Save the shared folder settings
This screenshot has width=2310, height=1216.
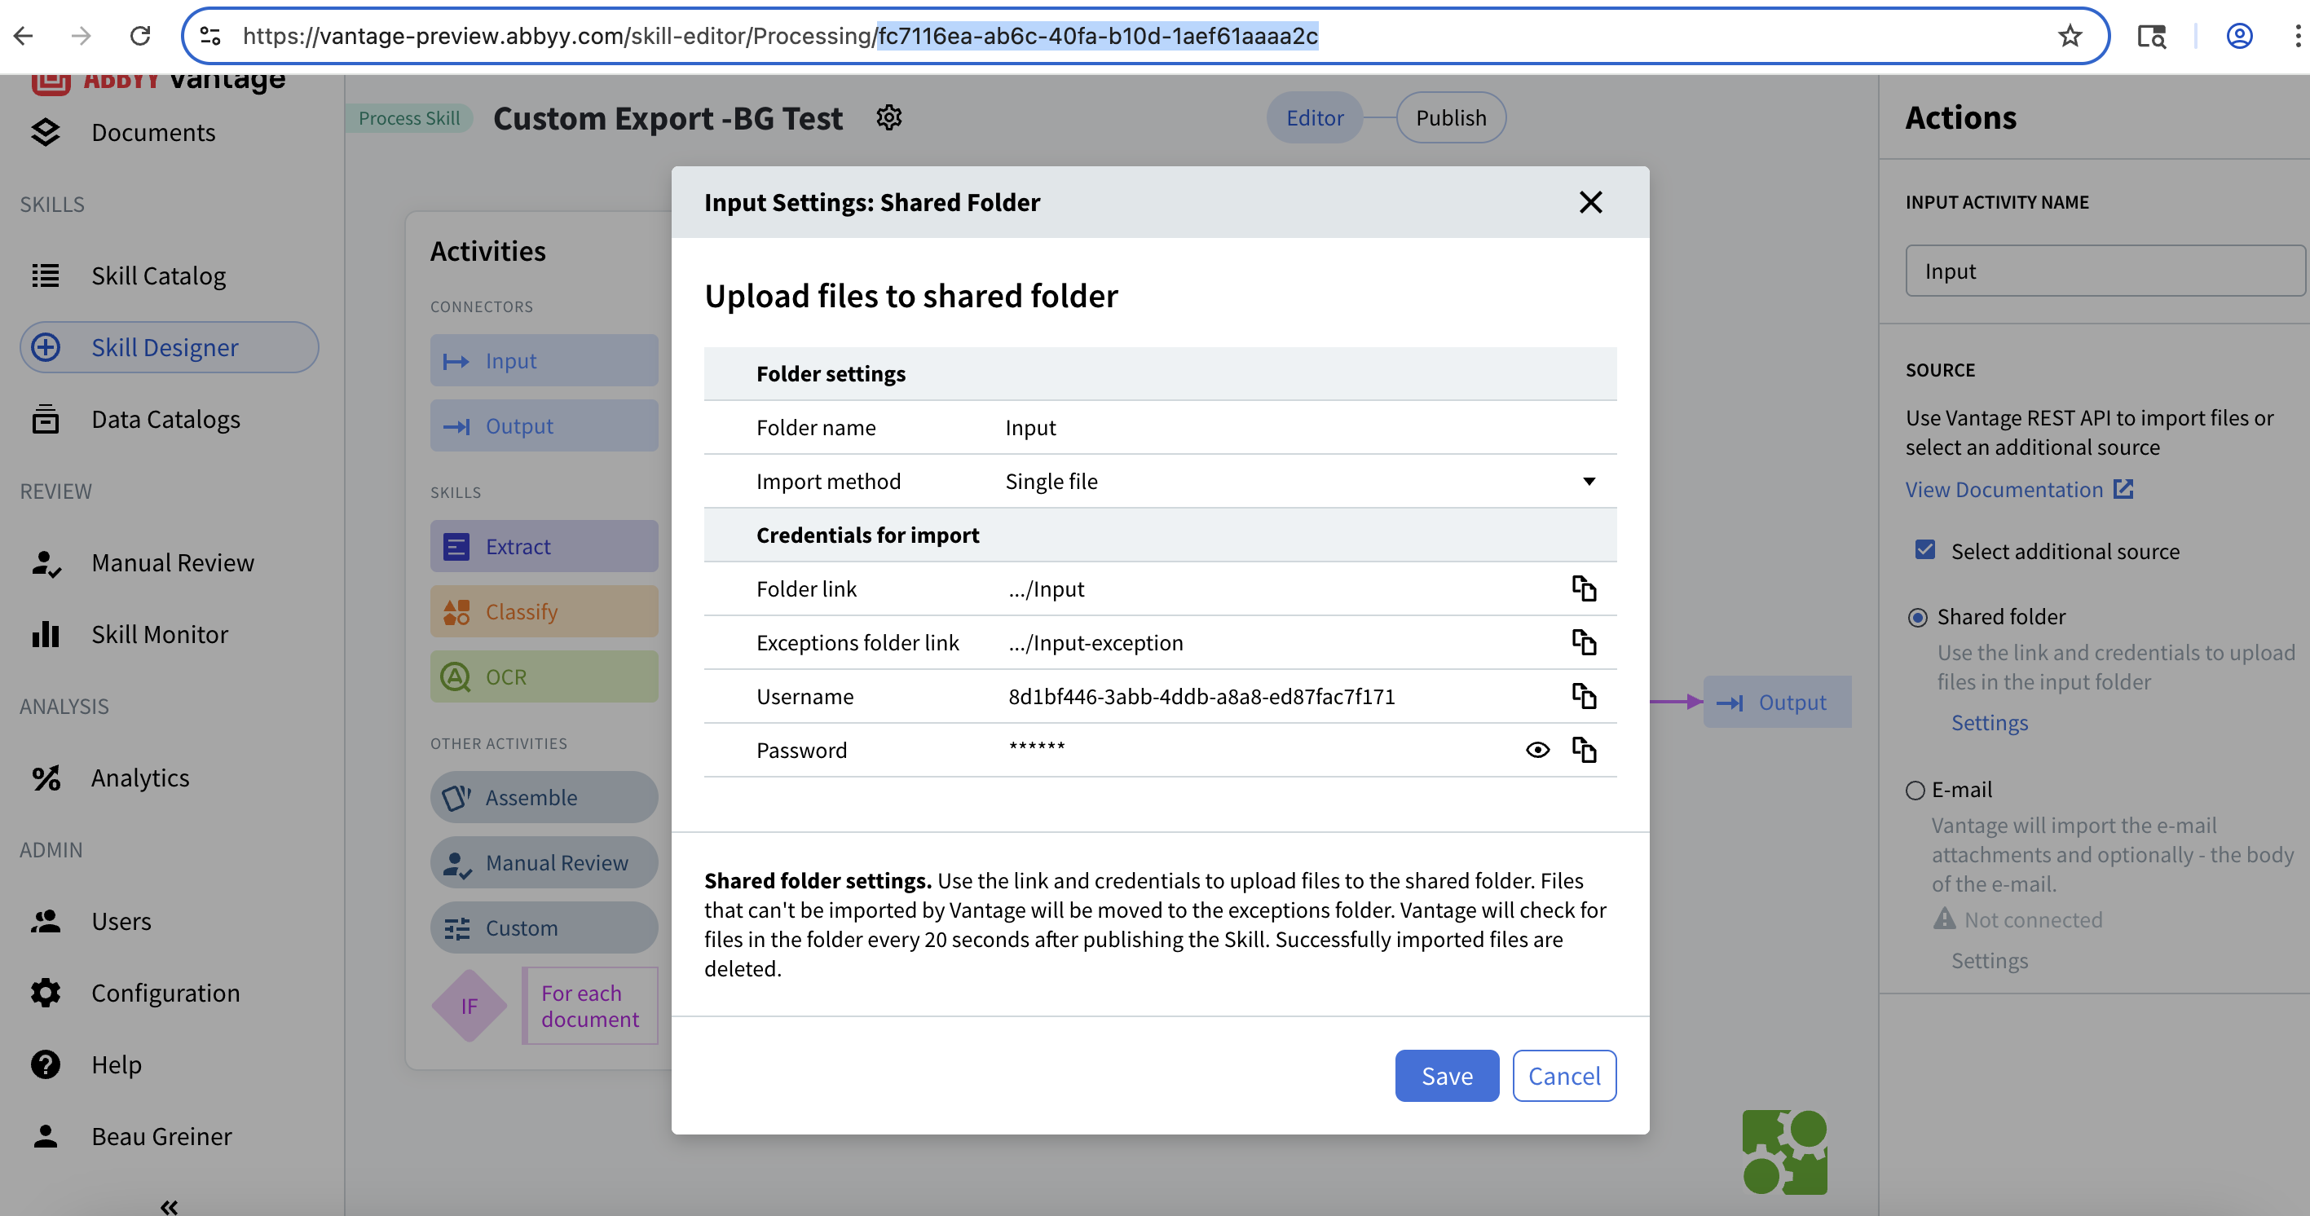(1447, 1075)
